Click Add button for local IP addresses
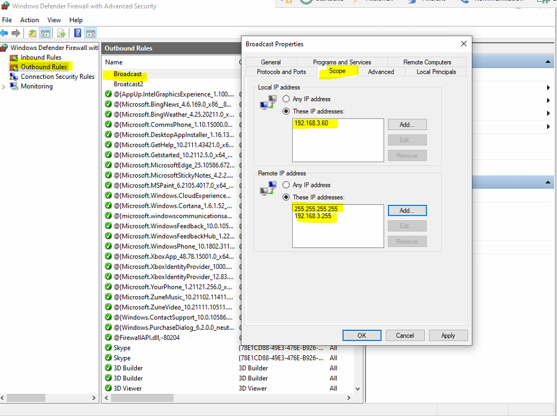 point(407,124)
